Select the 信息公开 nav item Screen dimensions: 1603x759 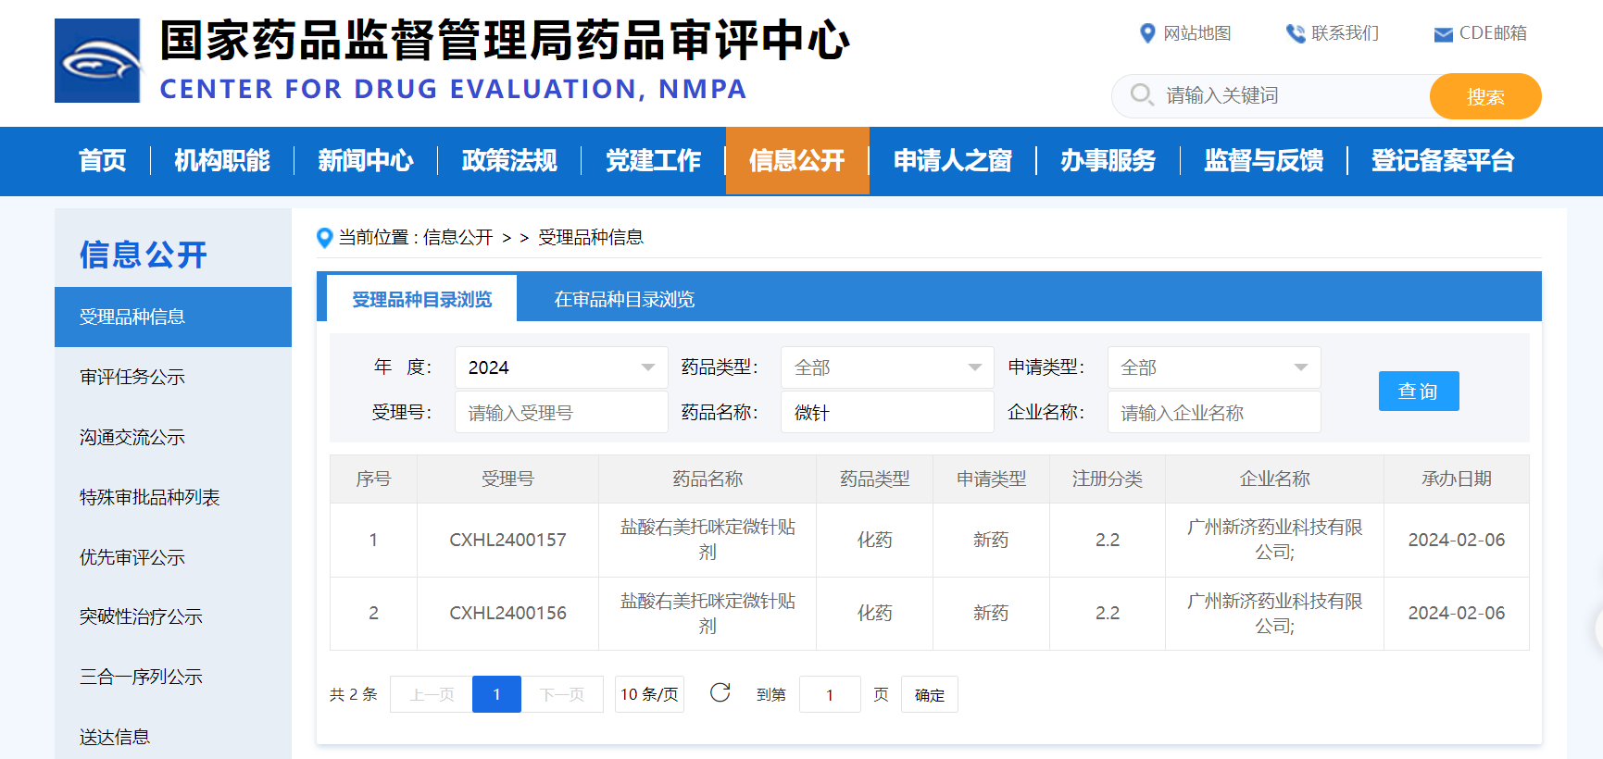point(797,160)
